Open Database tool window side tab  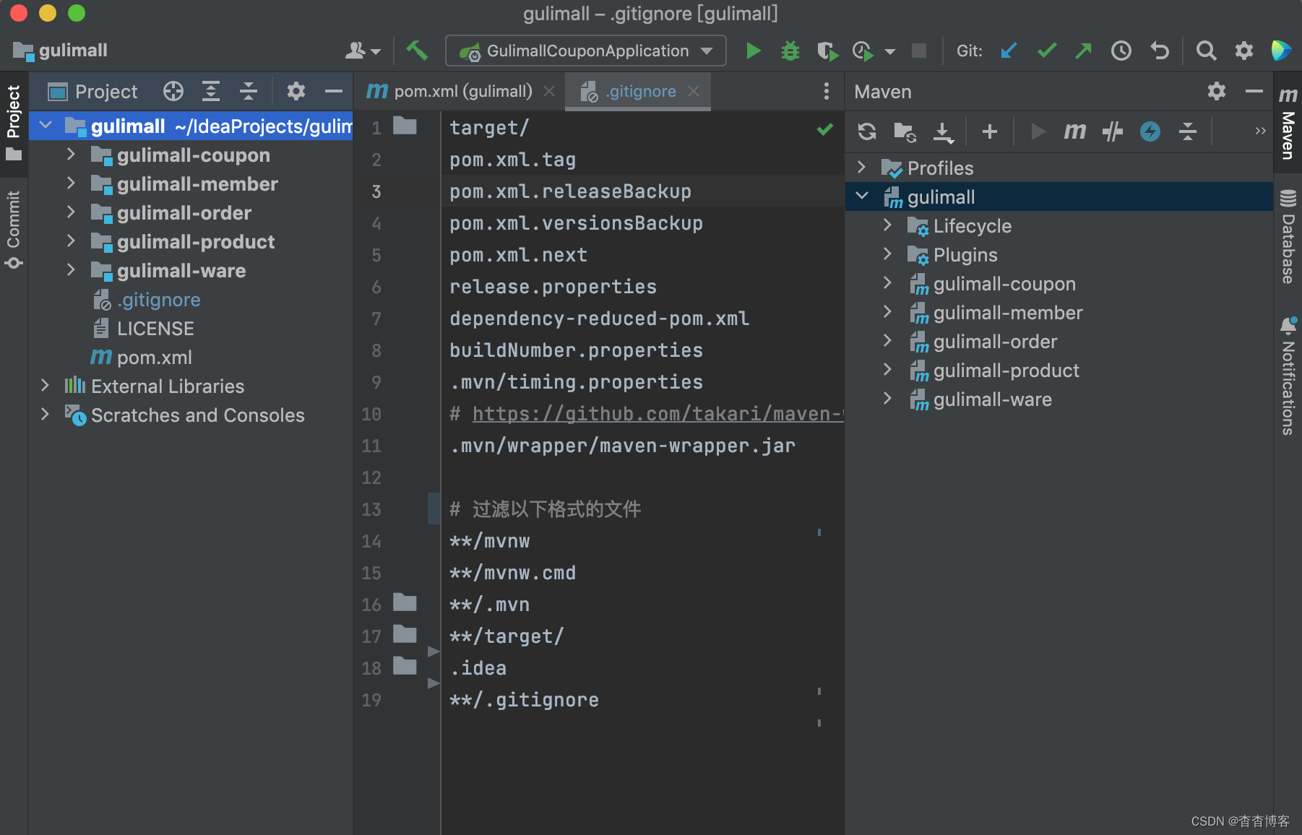pos(1288,237)
